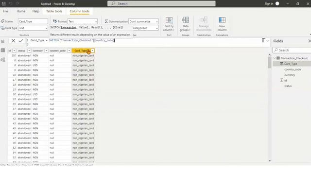Open the Sort by column tool
Viewport: 311px width, 175px height.
[169, 24]
